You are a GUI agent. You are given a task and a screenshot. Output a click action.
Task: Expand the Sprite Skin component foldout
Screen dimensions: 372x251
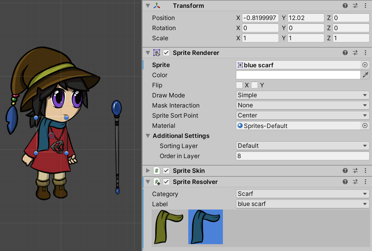coord(148,171)
